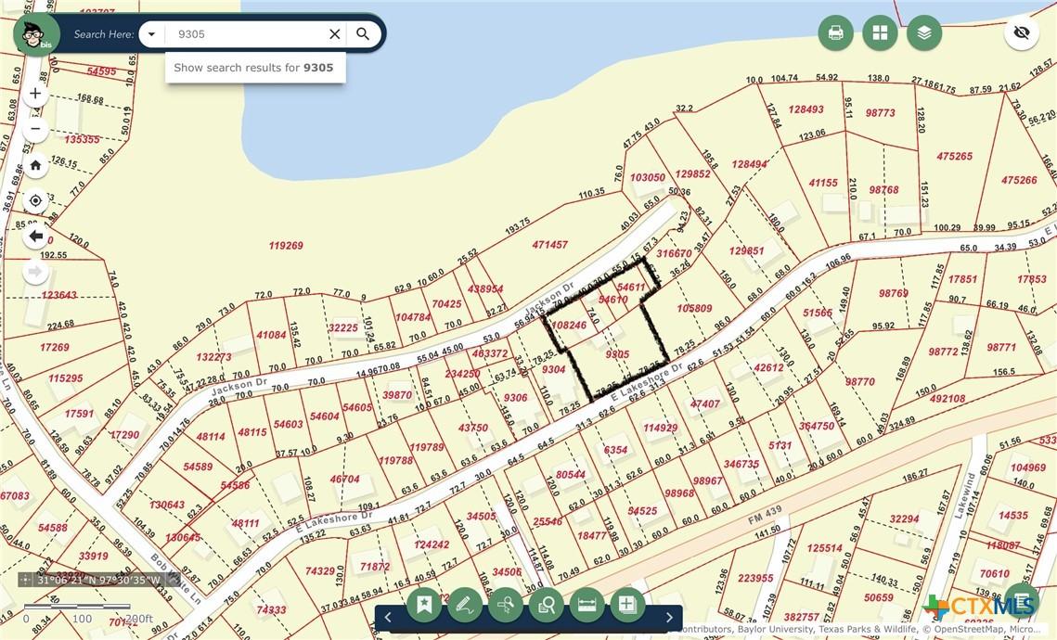
Task: Click the print map icon
Action: (x=835, y=32)
